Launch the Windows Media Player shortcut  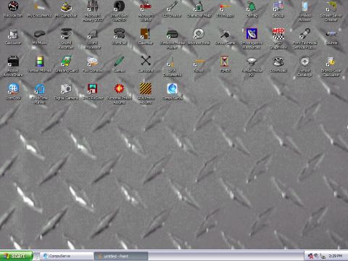pyautogui.click(x=172, y=34)
